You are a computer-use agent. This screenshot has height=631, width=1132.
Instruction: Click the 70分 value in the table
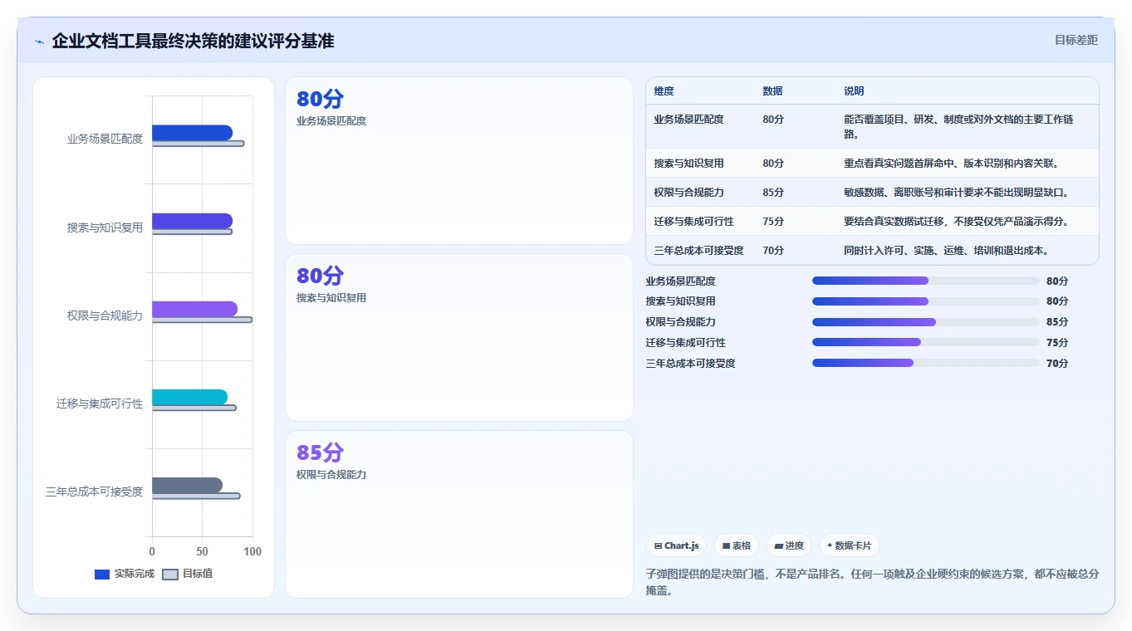tap(772, 251)
